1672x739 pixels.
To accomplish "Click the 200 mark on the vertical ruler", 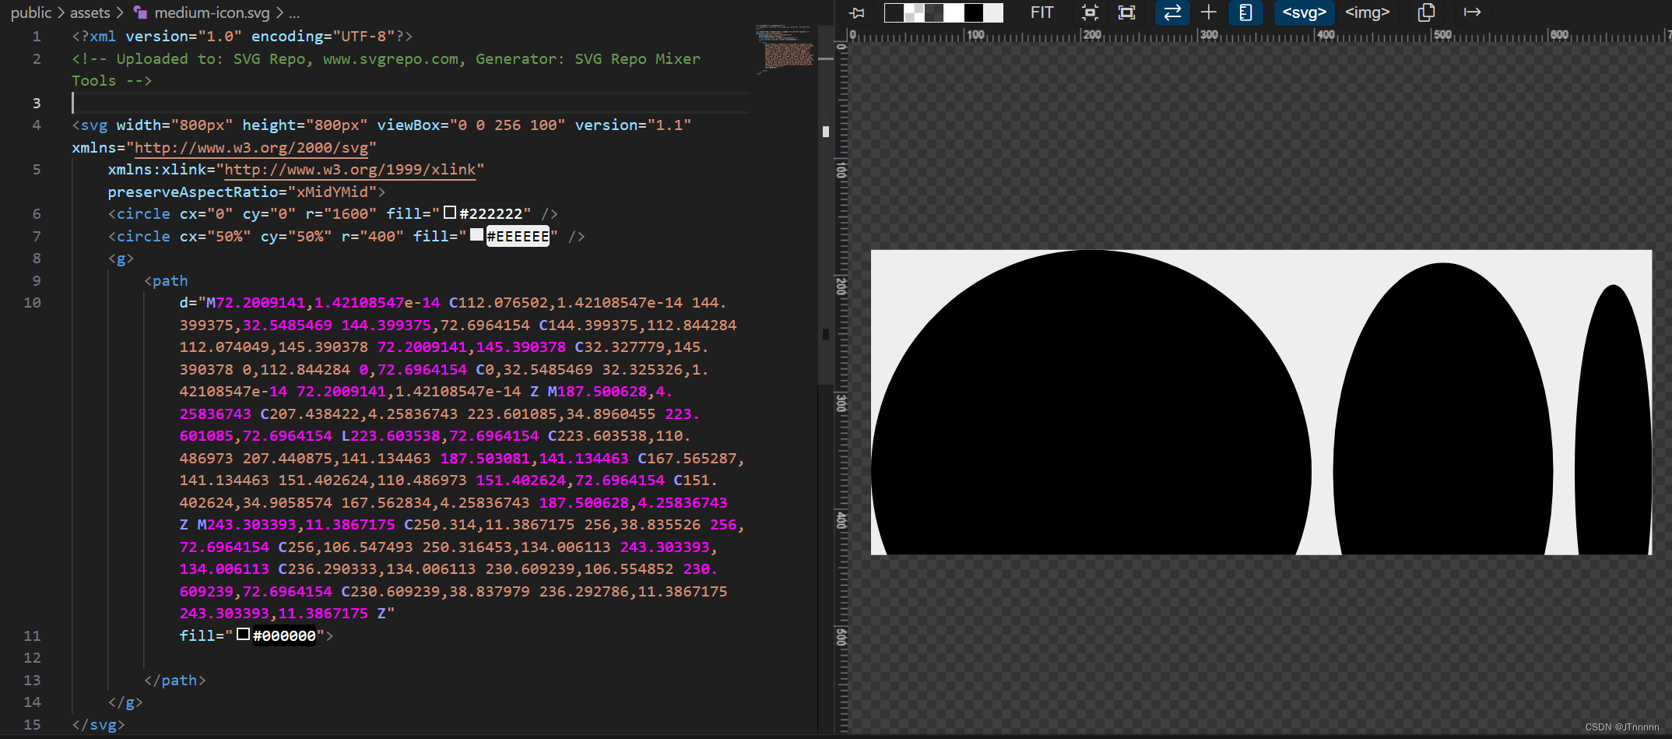I will [x=841, y=286].
